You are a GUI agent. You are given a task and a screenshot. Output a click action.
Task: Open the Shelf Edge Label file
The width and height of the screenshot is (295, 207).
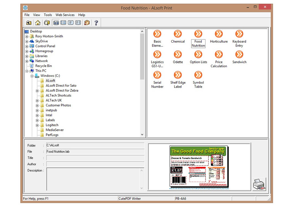coord(178,75)
